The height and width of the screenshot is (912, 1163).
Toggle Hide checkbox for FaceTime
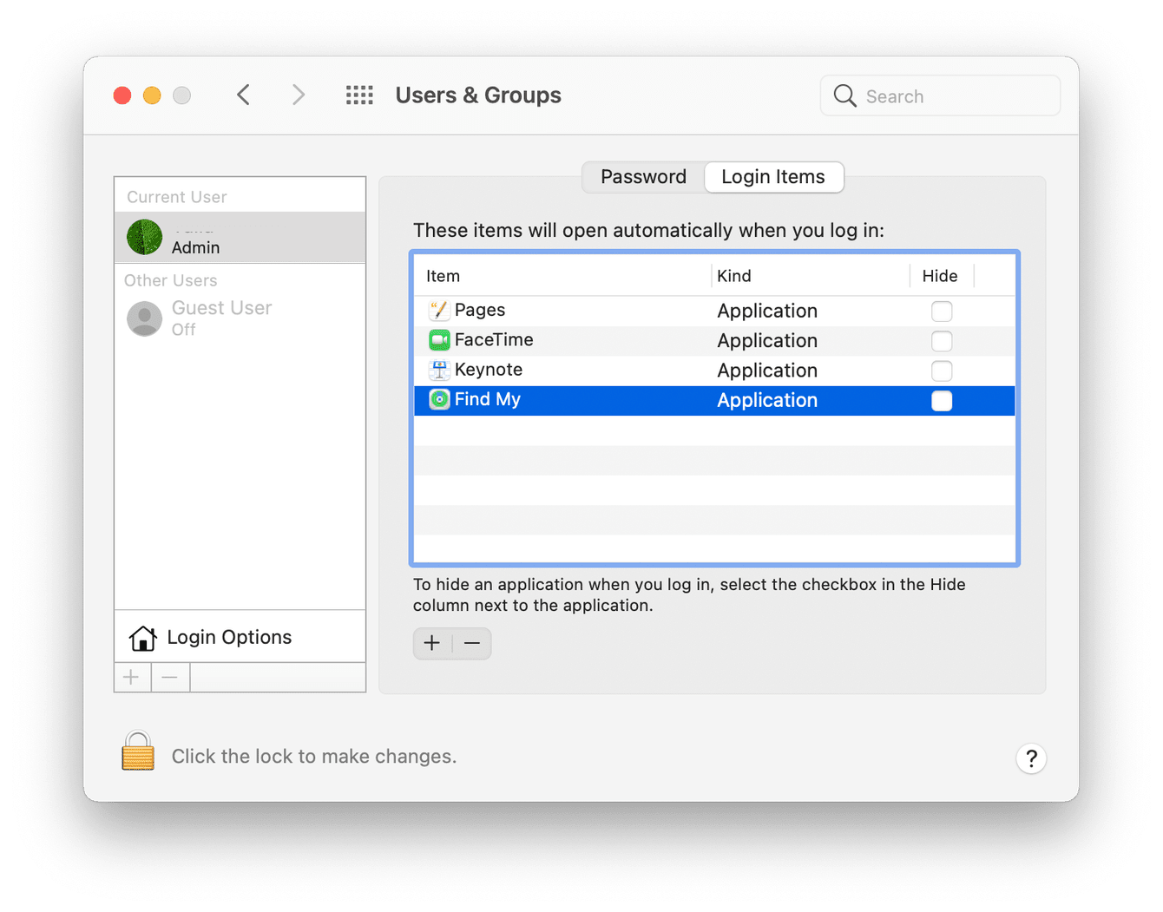click(x=942, y=341)
